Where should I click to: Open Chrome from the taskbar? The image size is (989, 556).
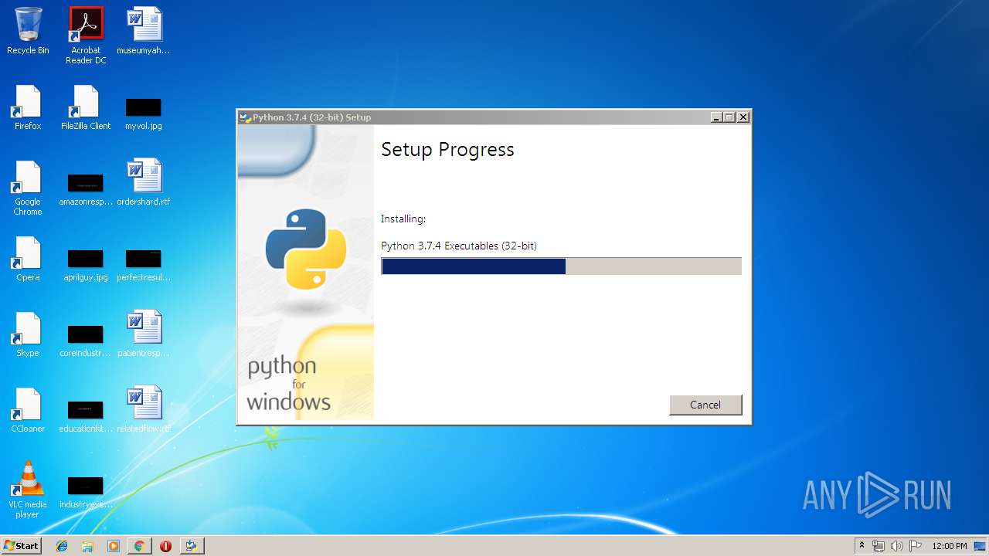click(x=139, y=546)
